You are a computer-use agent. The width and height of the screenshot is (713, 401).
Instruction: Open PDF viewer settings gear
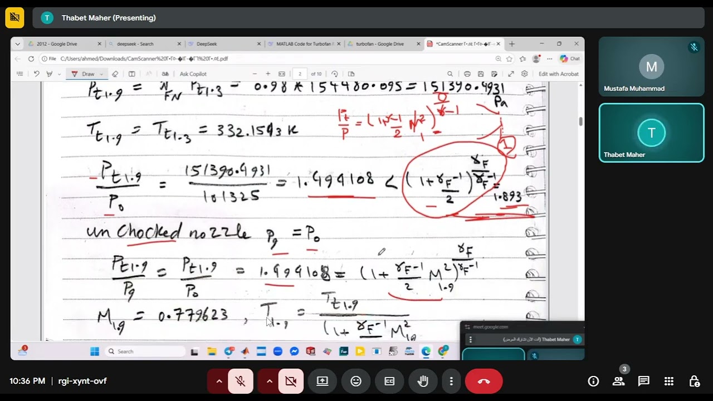[x=524, y=74]
